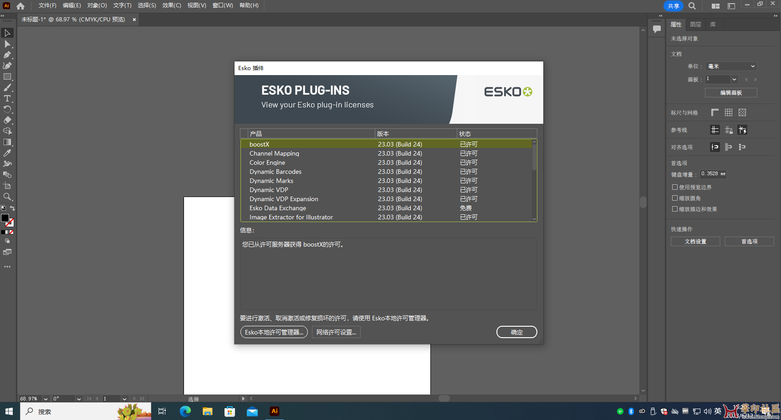The image size is (781, 420).
Task: Select the Gradient tool
Action: 7,142
